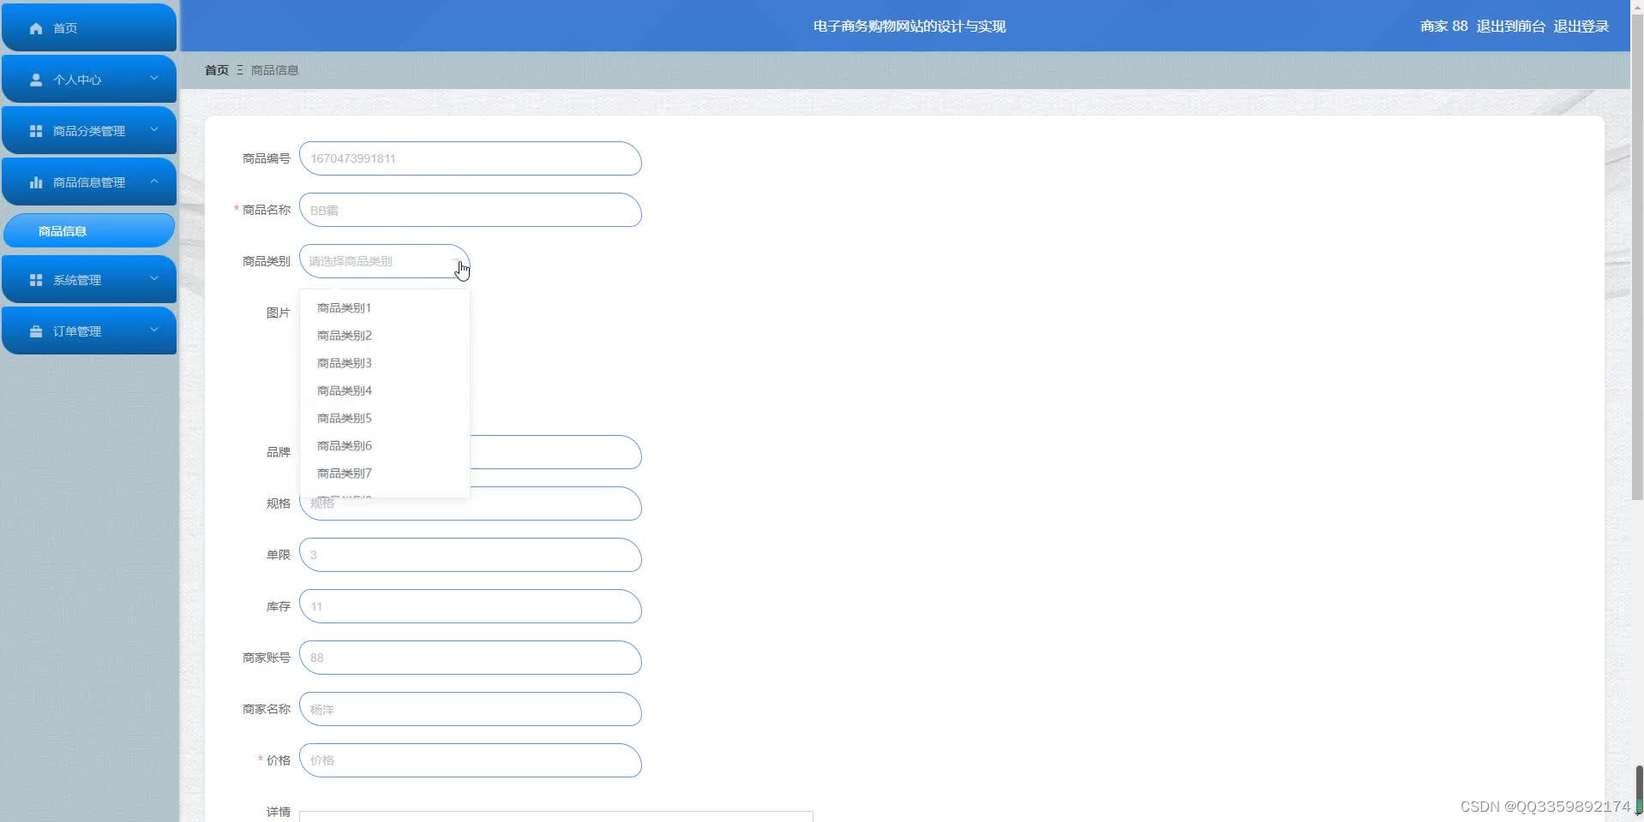
Task: Open the 订单管理 sidebar menu
Action: click(x=89, y=331)
